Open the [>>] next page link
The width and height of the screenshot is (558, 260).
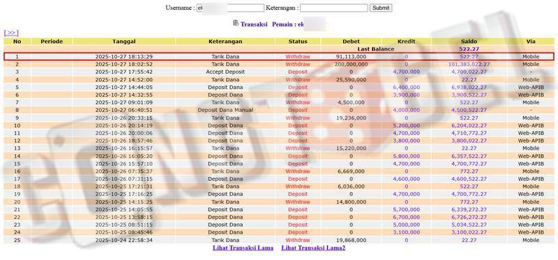click(x=11, y=33)
